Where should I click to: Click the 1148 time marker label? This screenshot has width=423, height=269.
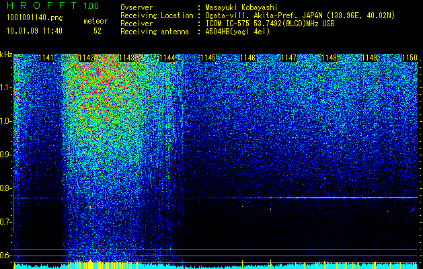point(330,58)
